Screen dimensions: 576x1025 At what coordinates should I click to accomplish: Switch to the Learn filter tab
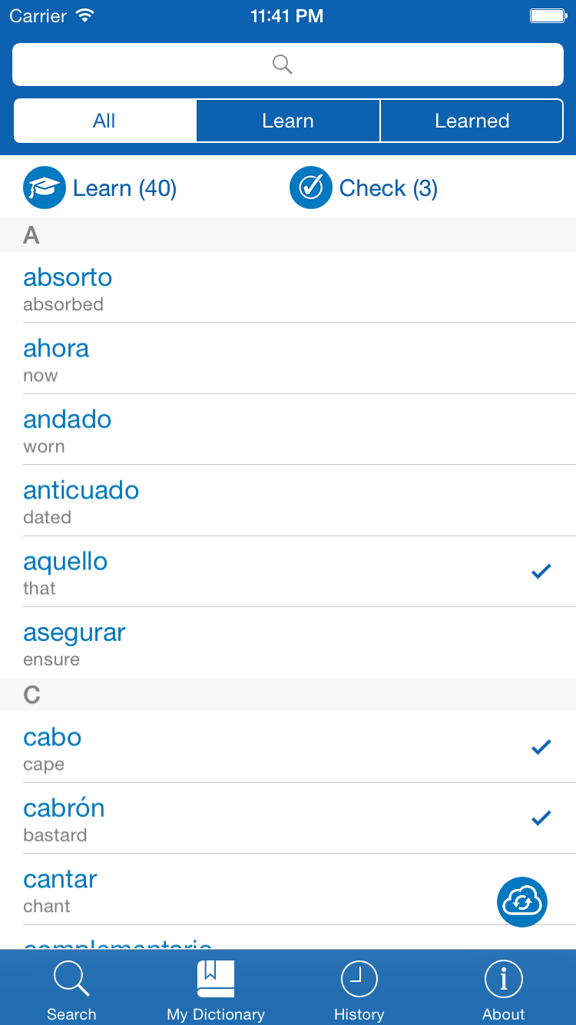(288, 121)
